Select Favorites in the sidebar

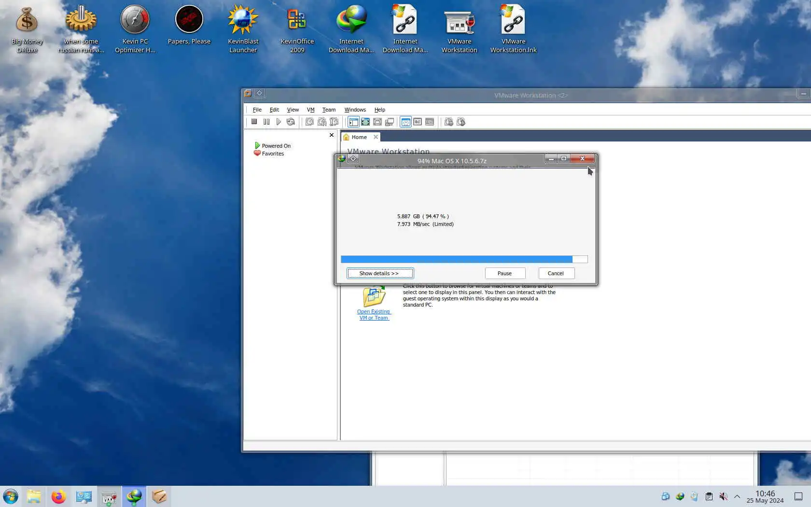pyautogui.click(x=269, y=154)
